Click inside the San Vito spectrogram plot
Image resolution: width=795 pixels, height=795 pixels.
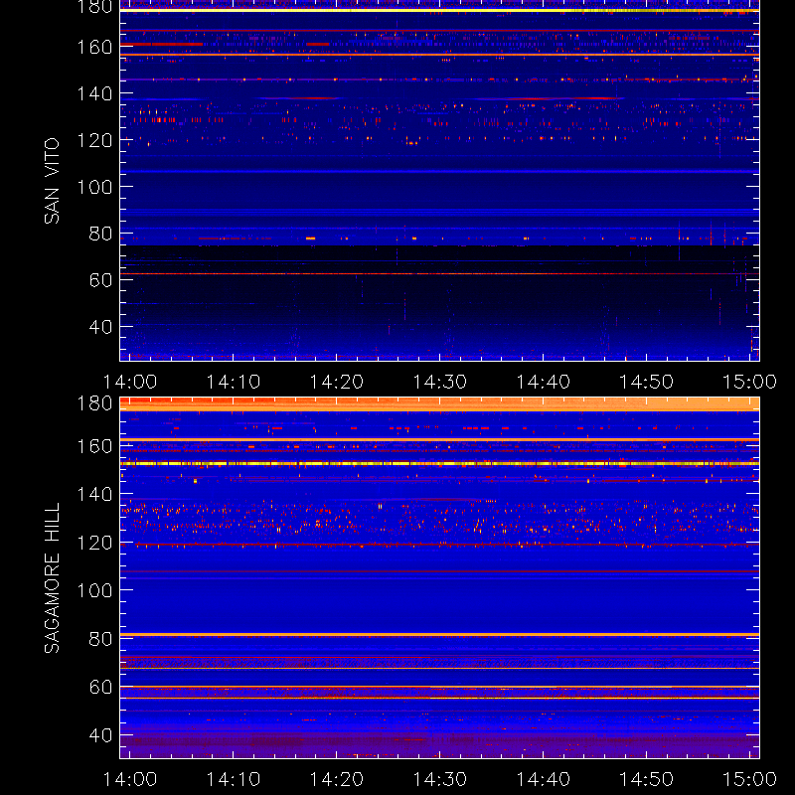[439, 181]
